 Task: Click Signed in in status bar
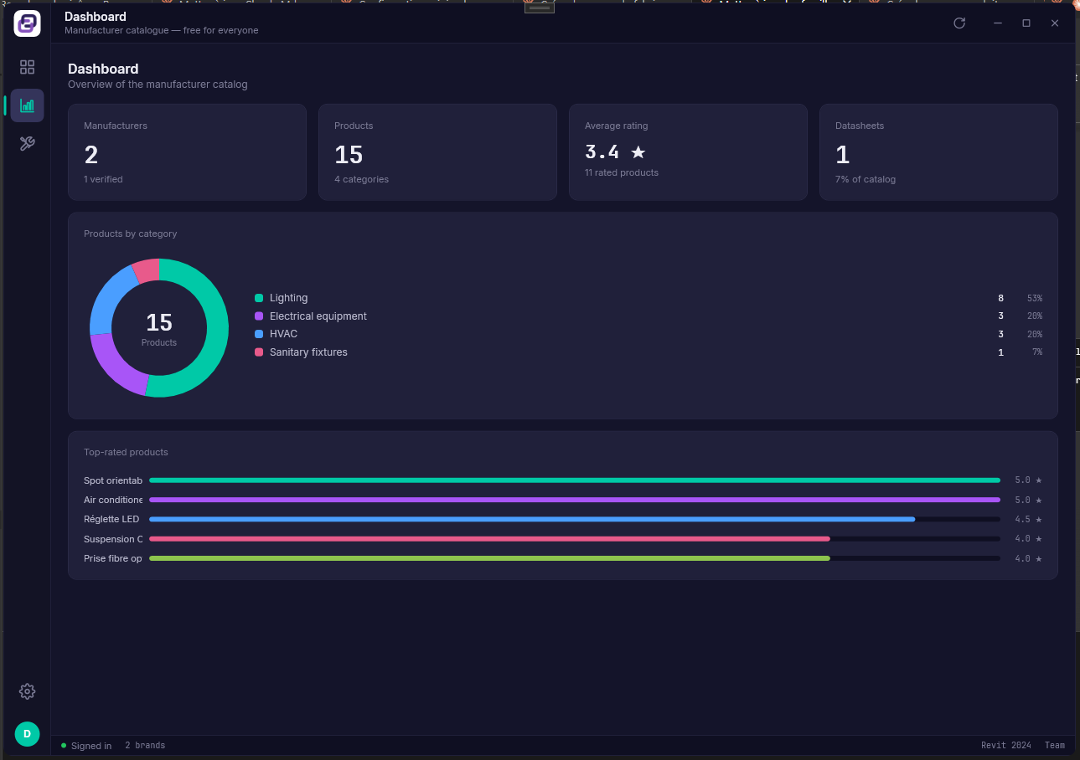click(91, 746)
